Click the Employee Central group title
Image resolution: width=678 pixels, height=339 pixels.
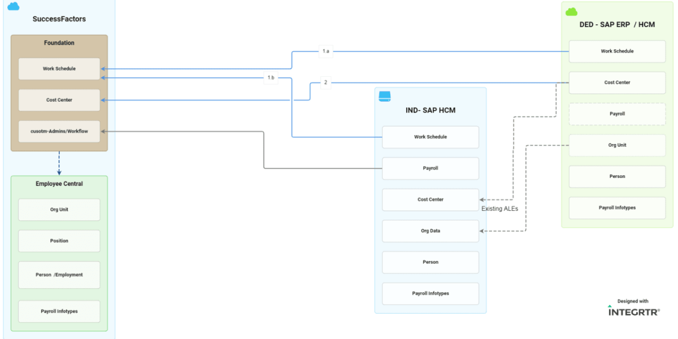pyautogui.click(x=59, y=184)
